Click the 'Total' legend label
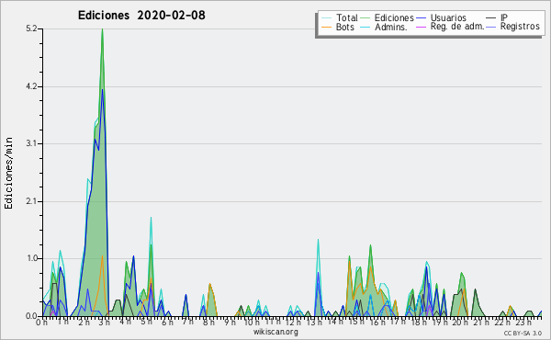551x340 pixels. tap(347, 17)
